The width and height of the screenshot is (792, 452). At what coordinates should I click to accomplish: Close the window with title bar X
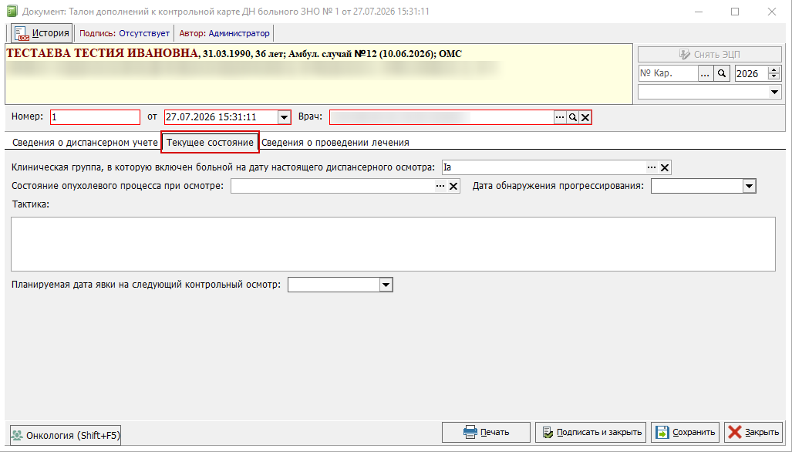tap(772, 11)
